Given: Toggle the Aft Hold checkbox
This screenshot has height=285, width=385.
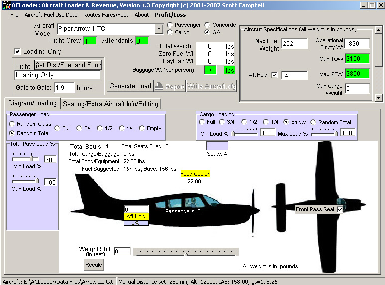Looking at the screenshot, I should 275,75.
